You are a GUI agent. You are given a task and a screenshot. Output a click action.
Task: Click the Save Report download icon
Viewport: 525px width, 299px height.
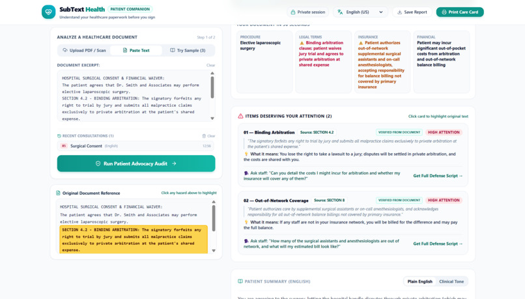pos(399,12)
